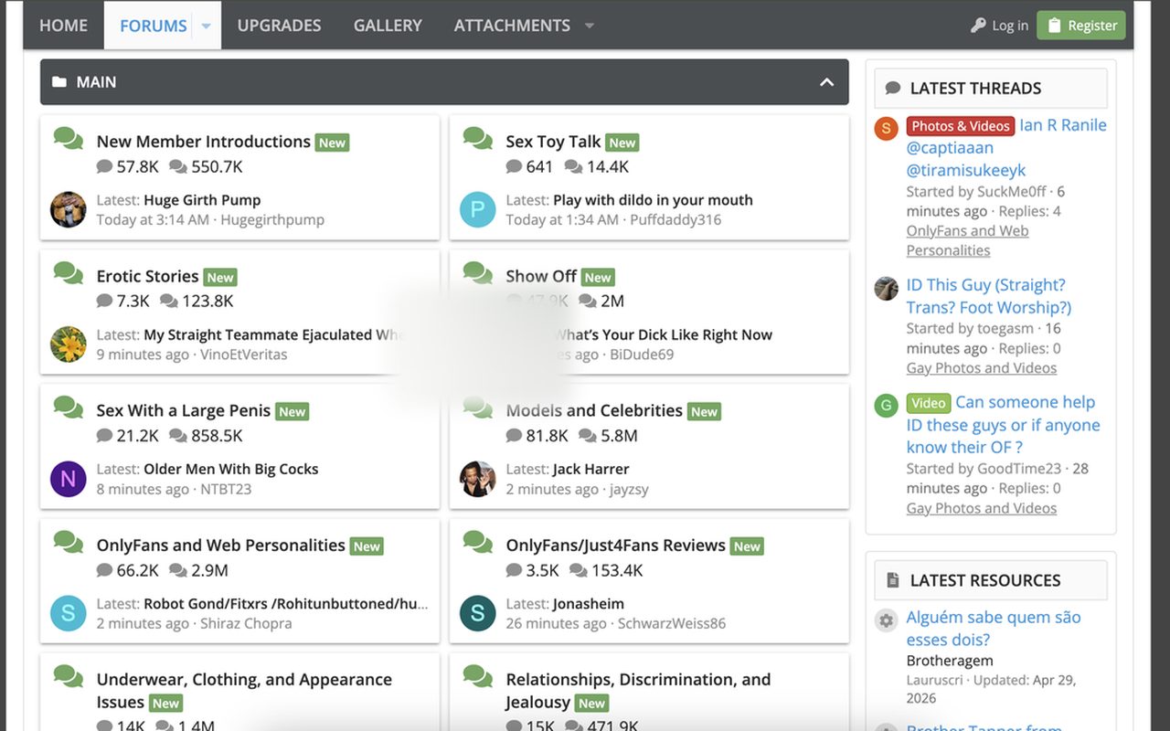Click jayzsy user avatar
This screenshot has height=731, width=1170.
tap(478, 479)
